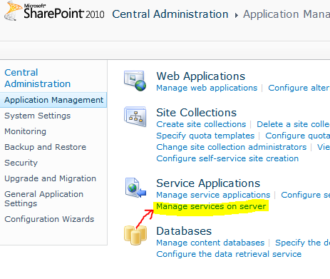Click the Web Applications heading
The width and height of the screenshot is (330, 279).
pos(200,76)
